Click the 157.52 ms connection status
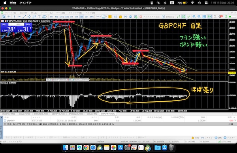Image resolution: width=237 pixels, height=153 pixels. click(225, 142)
